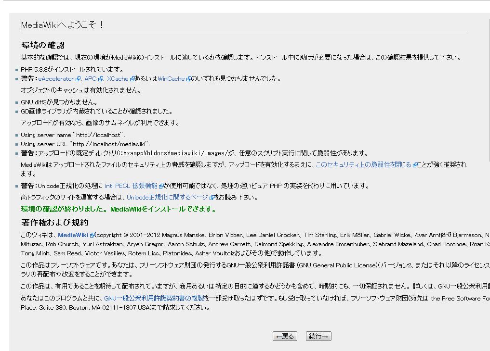Screen dimensions: 490x351
Task: Click the external-link icon after the bold MediaWiki link
Action: click(92, 235)
